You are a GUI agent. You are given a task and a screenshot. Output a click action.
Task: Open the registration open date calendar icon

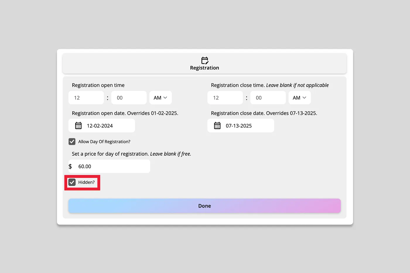pos(78,126)
